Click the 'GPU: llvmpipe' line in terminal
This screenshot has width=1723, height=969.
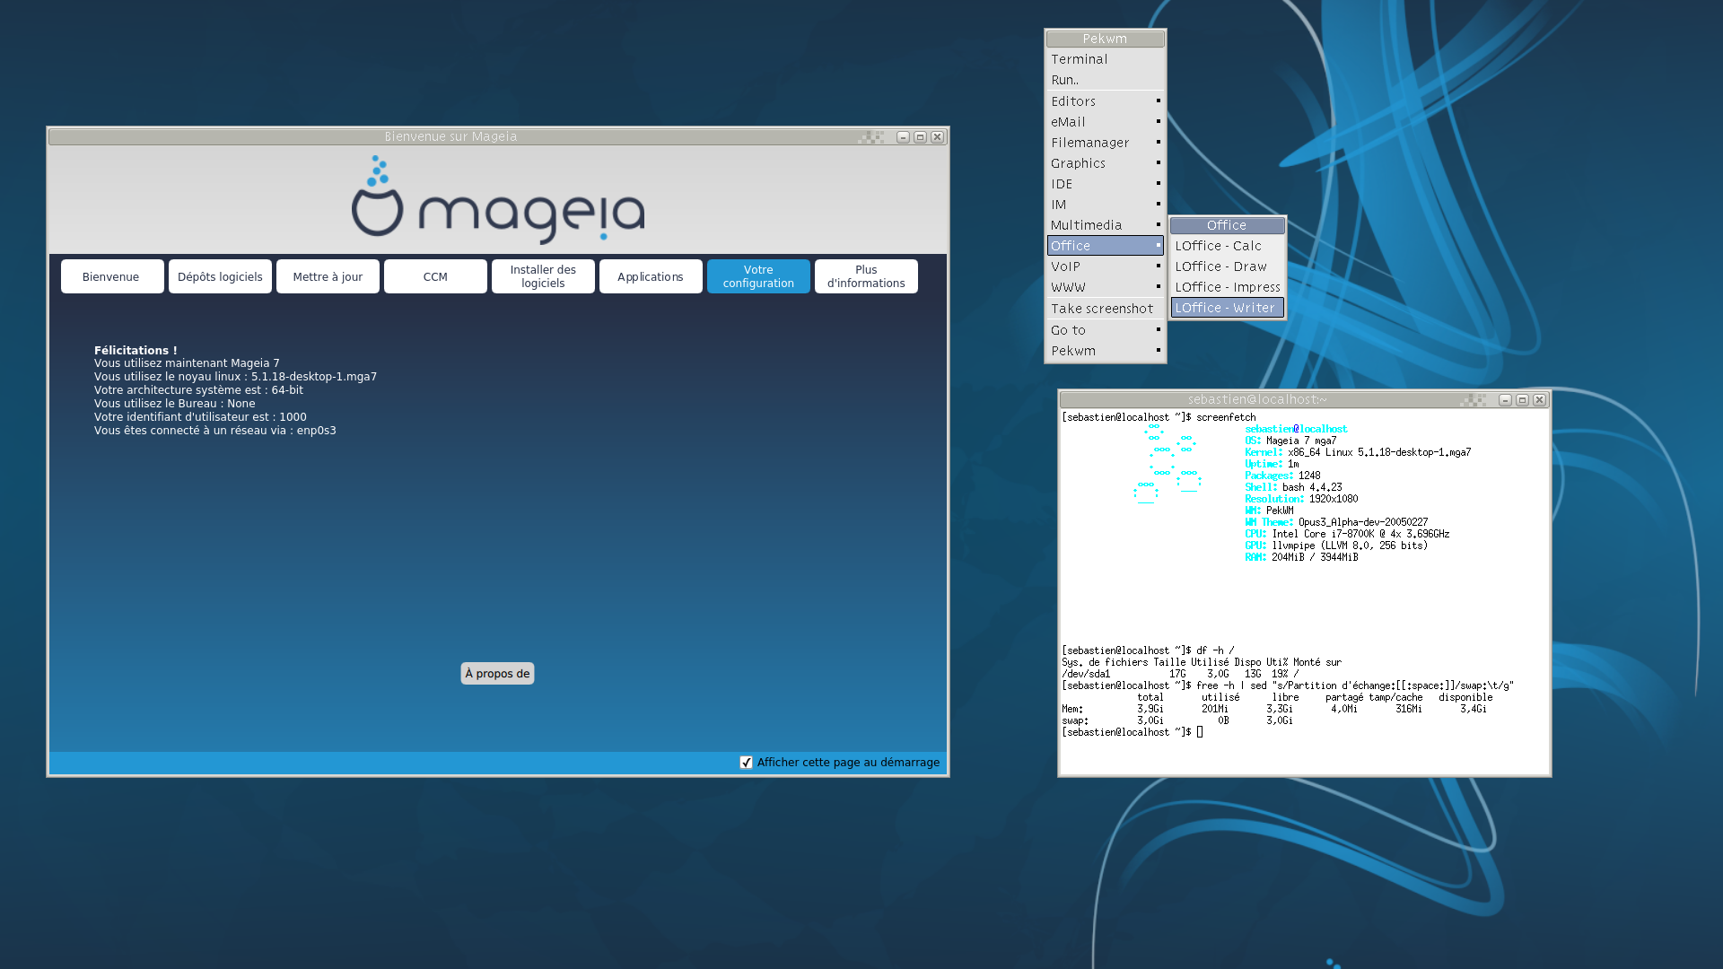click(1336, 546)
